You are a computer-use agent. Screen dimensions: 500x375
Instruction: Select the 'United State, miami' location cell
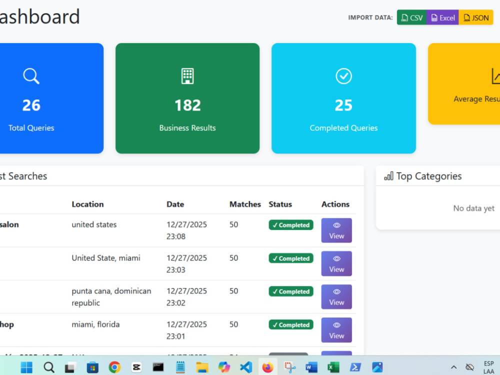pos(106,258)
